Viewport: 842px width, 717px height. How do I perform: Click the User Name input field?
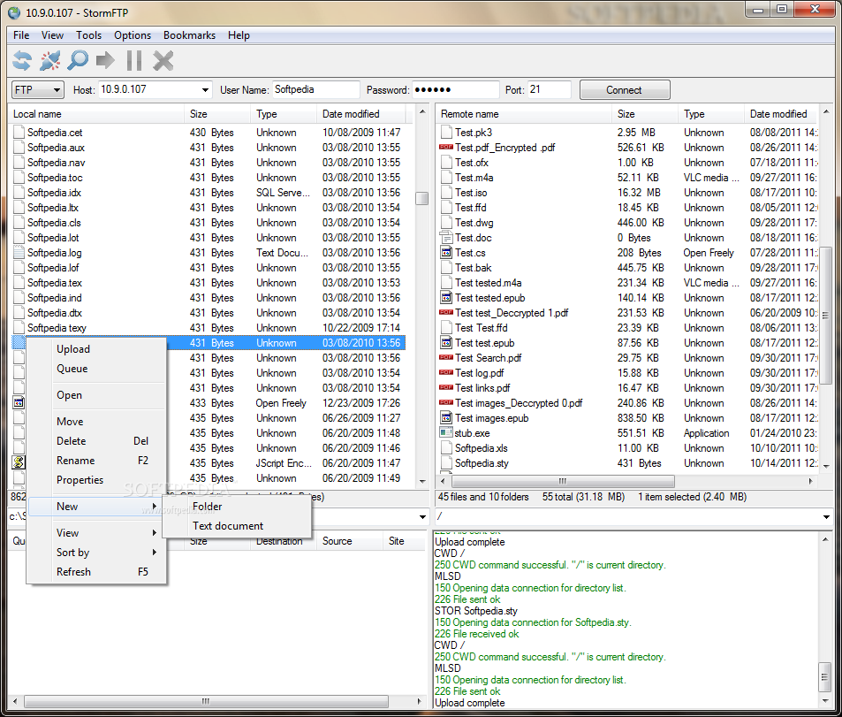coord(315,90)
